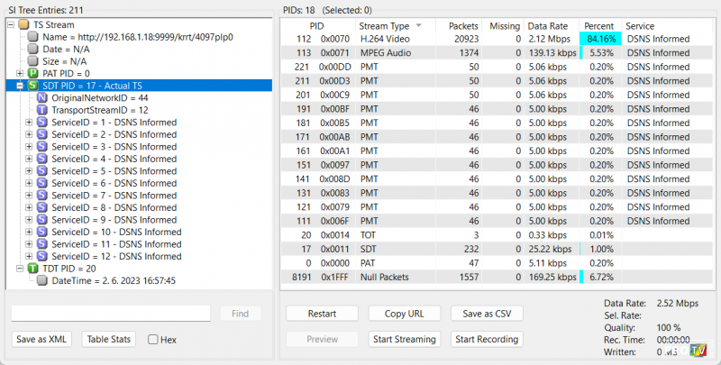The height and width of the screenshot is (365, 721).
Task: Click the green PAT PID icon
Action: pyautogui.click(x=33, y=72)
